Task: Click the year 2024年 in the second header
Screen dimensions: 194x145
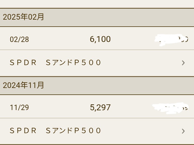Action: click(16, 85)
